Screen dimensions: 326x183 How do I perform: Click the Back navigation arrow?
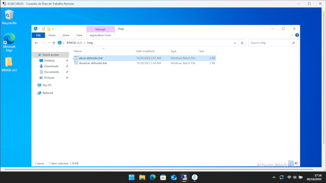click(36, 43)
